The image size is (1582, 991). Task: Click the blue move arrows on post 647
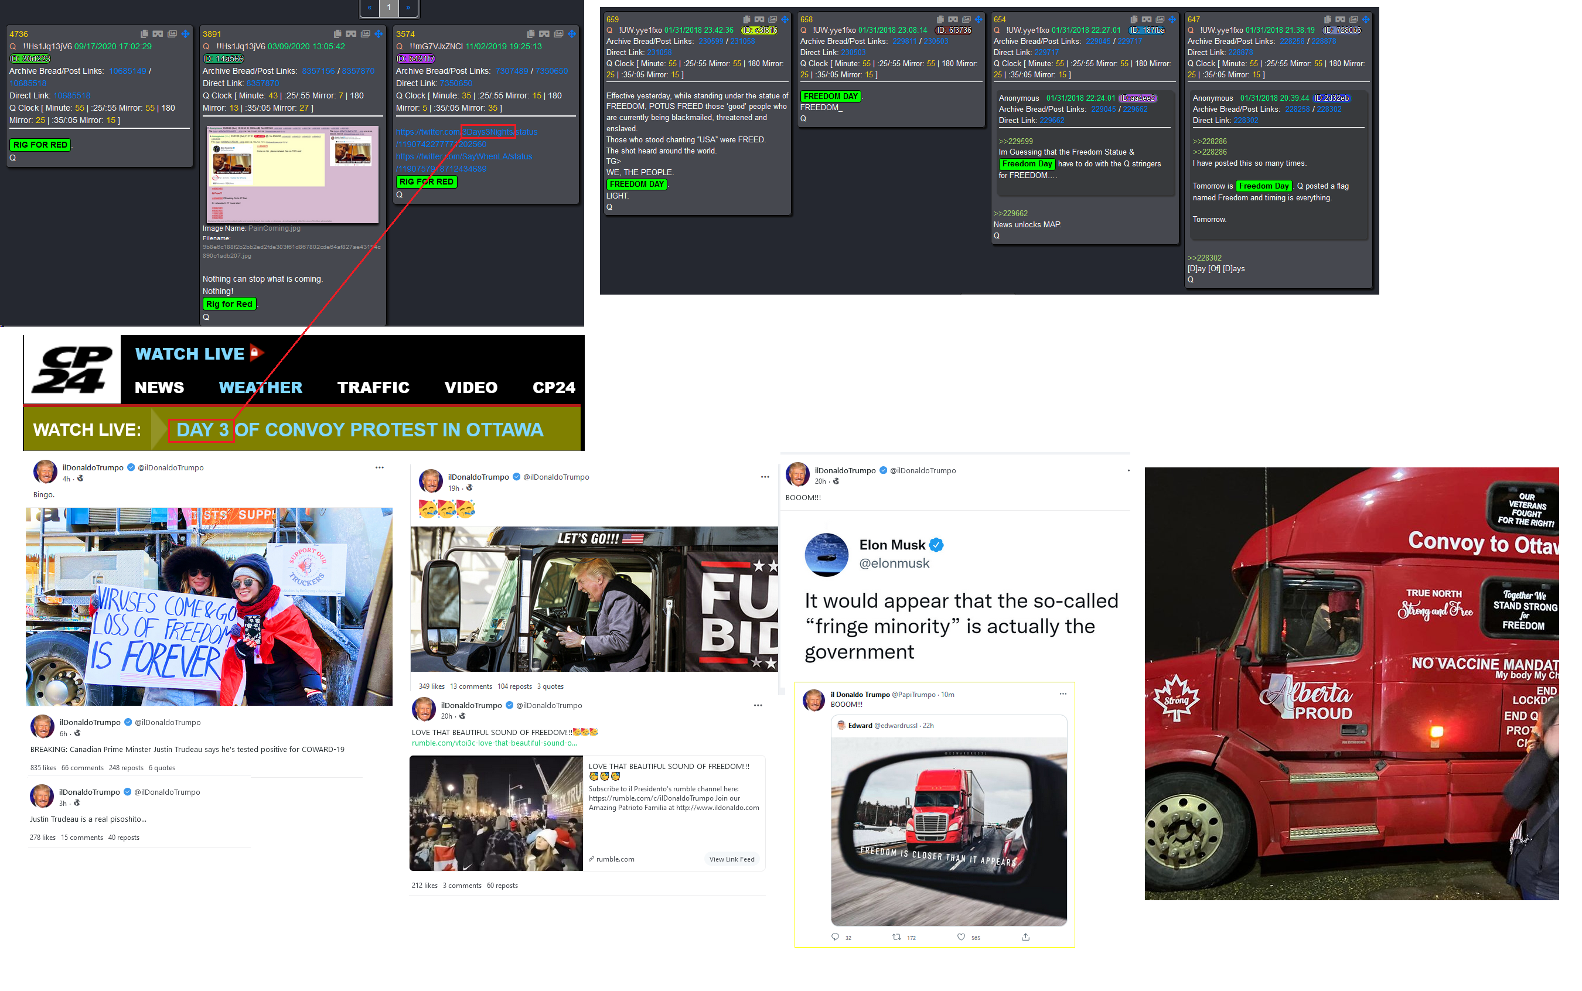[1366, 20]
